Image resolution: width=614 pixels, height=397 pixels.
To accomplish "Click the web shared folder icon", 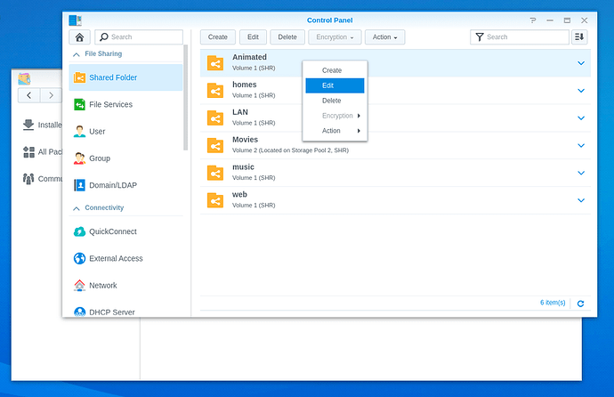I will click(215, 200).
